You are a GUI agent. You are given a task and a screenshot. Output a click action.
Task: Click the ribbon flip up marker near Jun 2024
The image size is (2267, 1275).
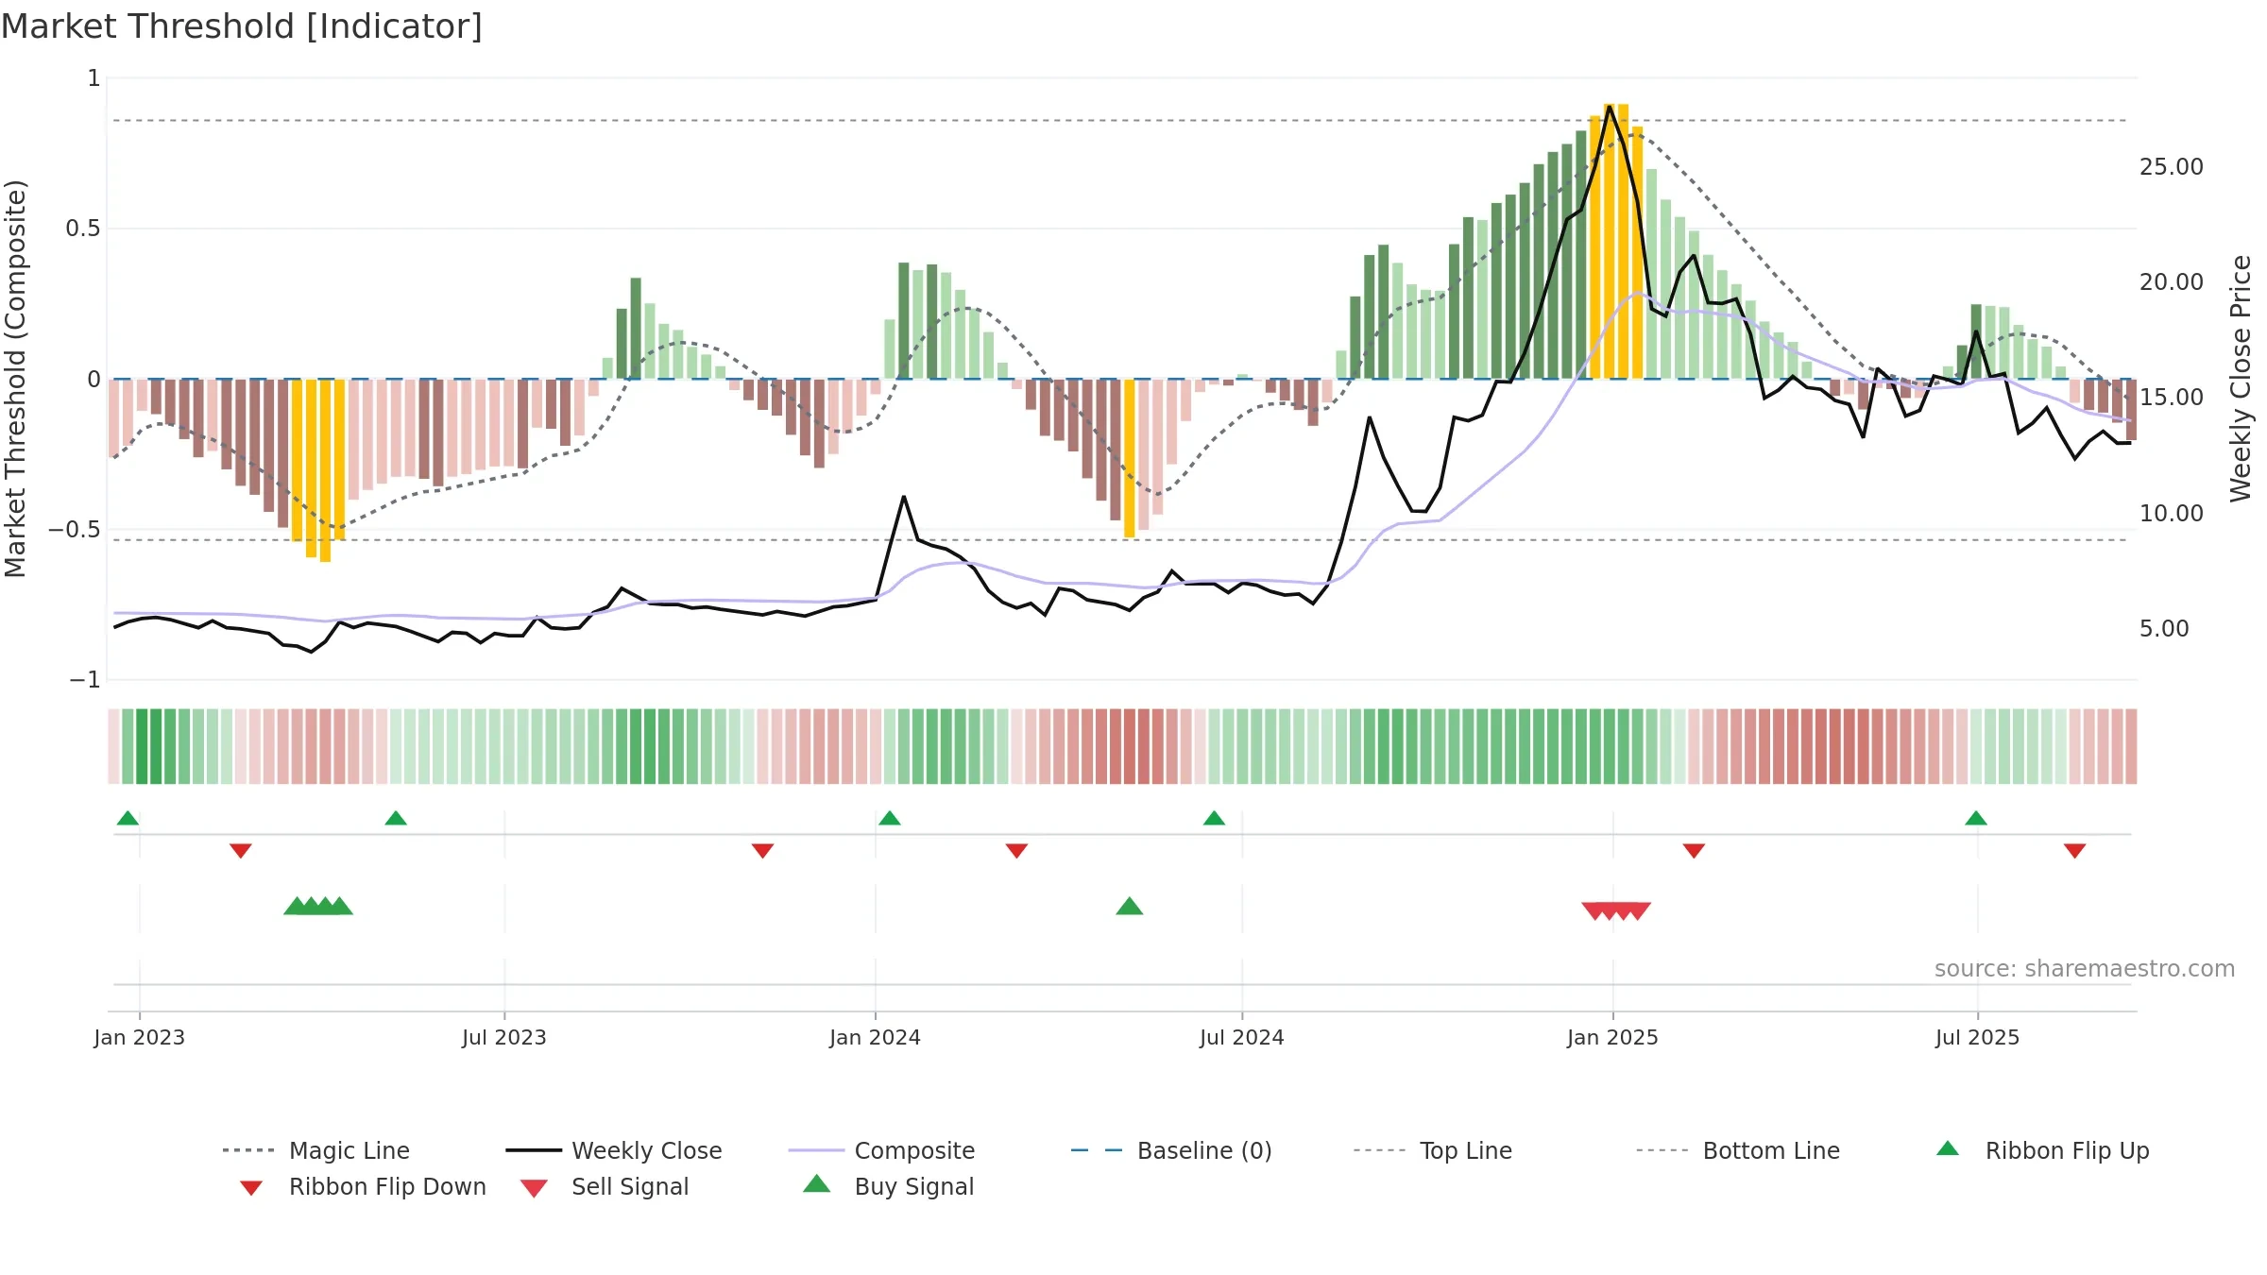pyautogui.click(x=1214, y=818)
